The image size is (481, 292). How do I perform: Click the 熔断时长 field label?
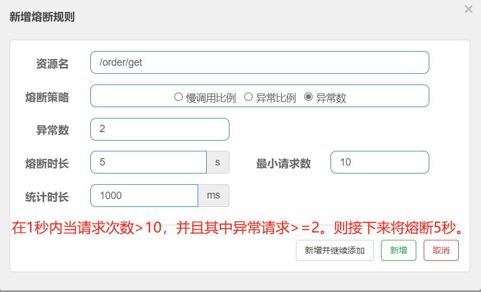coord(47,164)
